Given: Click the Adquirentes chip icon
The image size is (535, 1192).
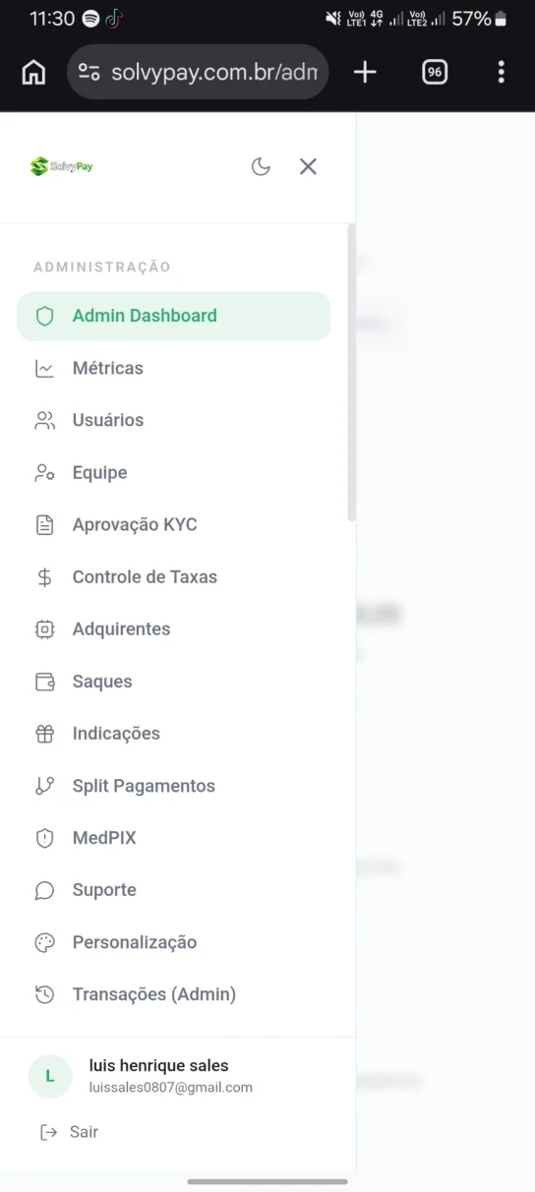Looking at the screenshot, I should [x=44, y=629].
